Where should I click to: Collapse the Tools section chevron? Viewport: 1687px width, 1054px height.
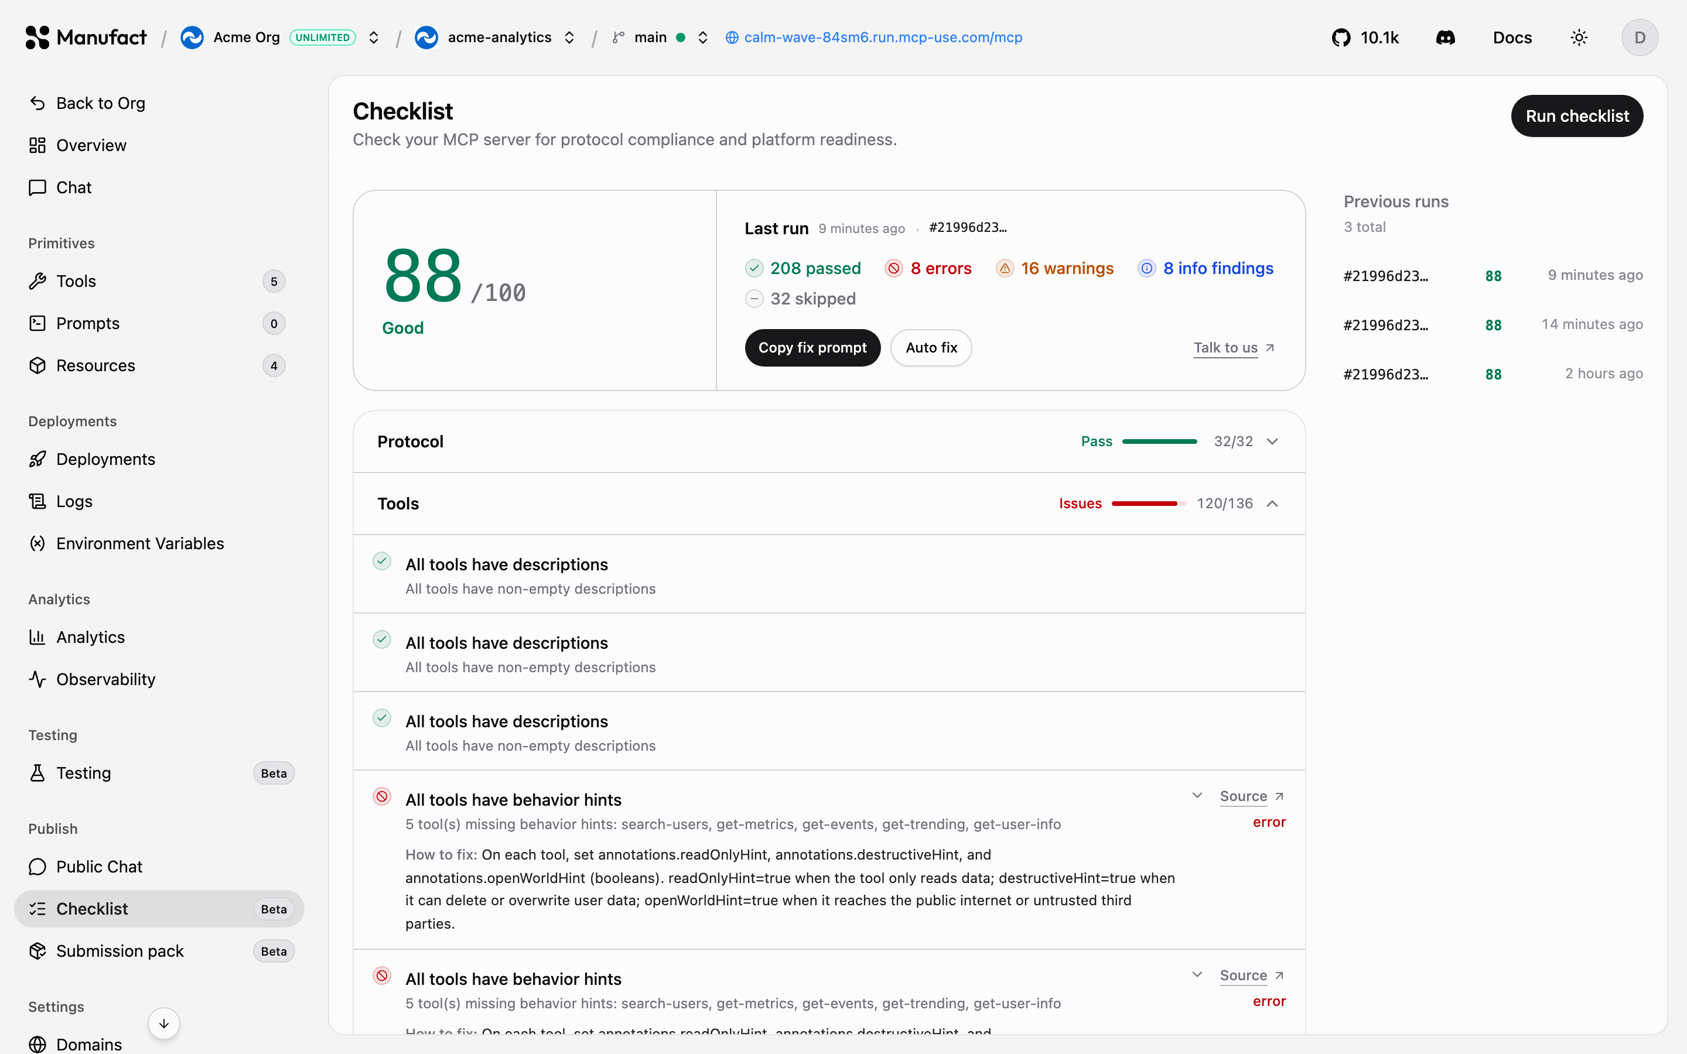(1272, 504)
